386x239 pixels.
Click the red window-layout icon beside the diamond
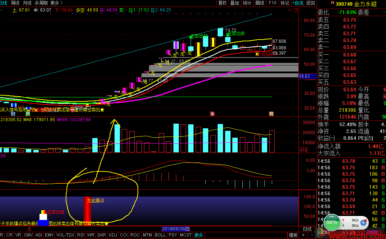click(x=296, y=10)
